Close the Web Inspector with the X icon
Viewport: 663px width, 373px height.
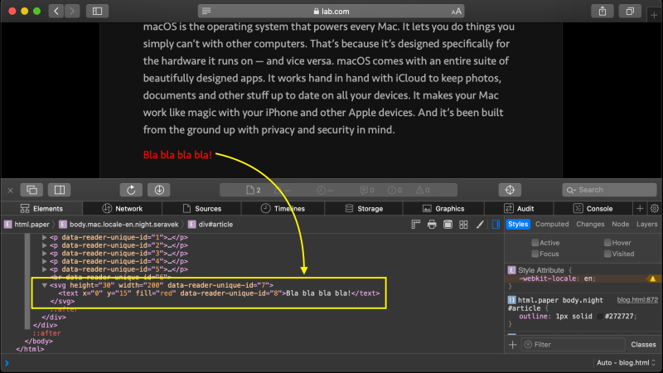[11, 191]
